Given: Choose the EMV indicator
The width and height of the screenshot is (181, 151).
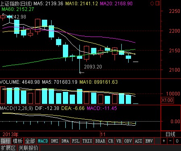Looking at the screenshot, I should (149, 141).
